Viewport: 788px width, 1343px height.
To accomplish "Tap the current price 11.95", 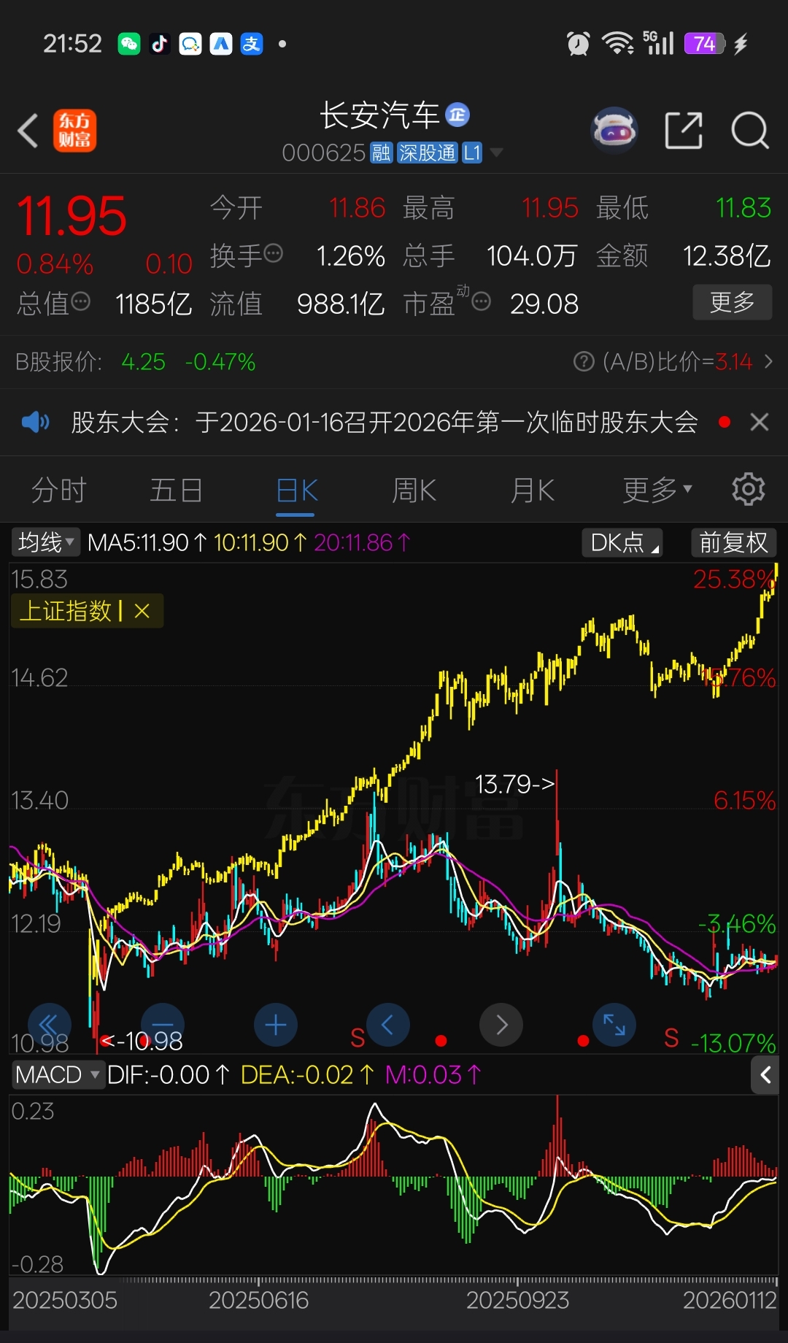I will [x=72, y=216].
